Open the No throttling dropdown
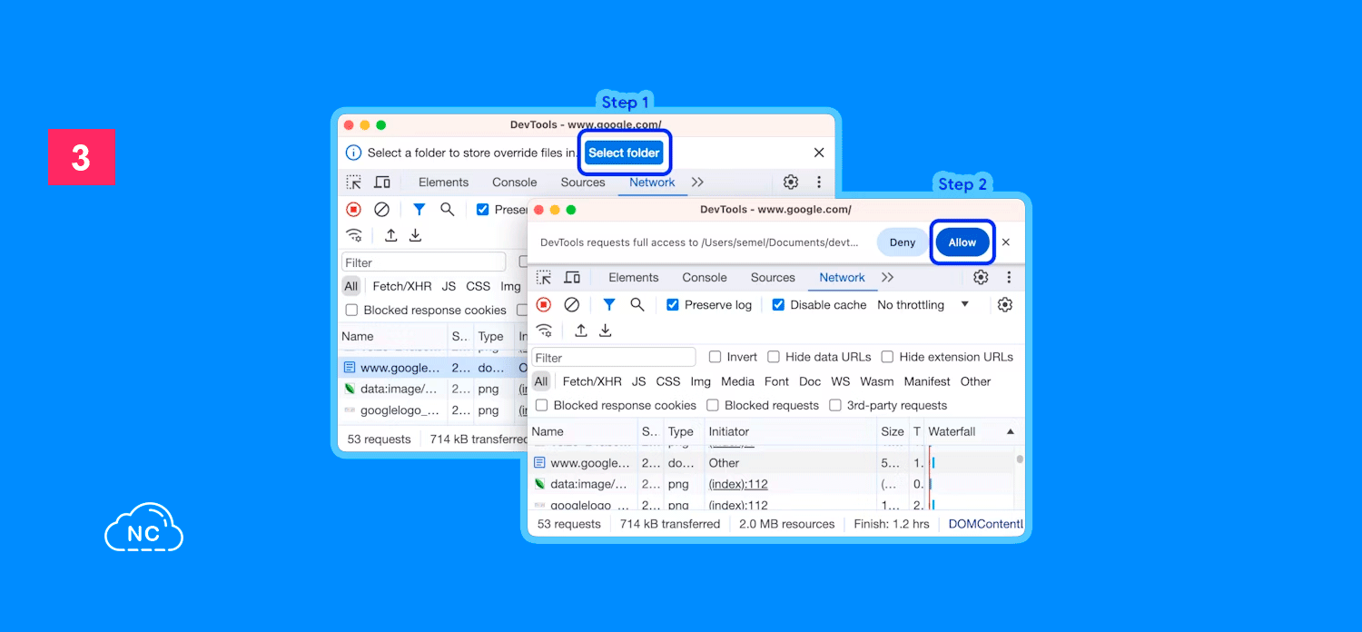Image resolution: width=1362 pixels, height=632 pixels. pos(923,305)
